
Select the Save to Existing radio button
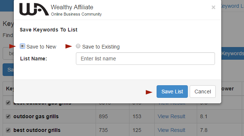click(x=78, y=46)
